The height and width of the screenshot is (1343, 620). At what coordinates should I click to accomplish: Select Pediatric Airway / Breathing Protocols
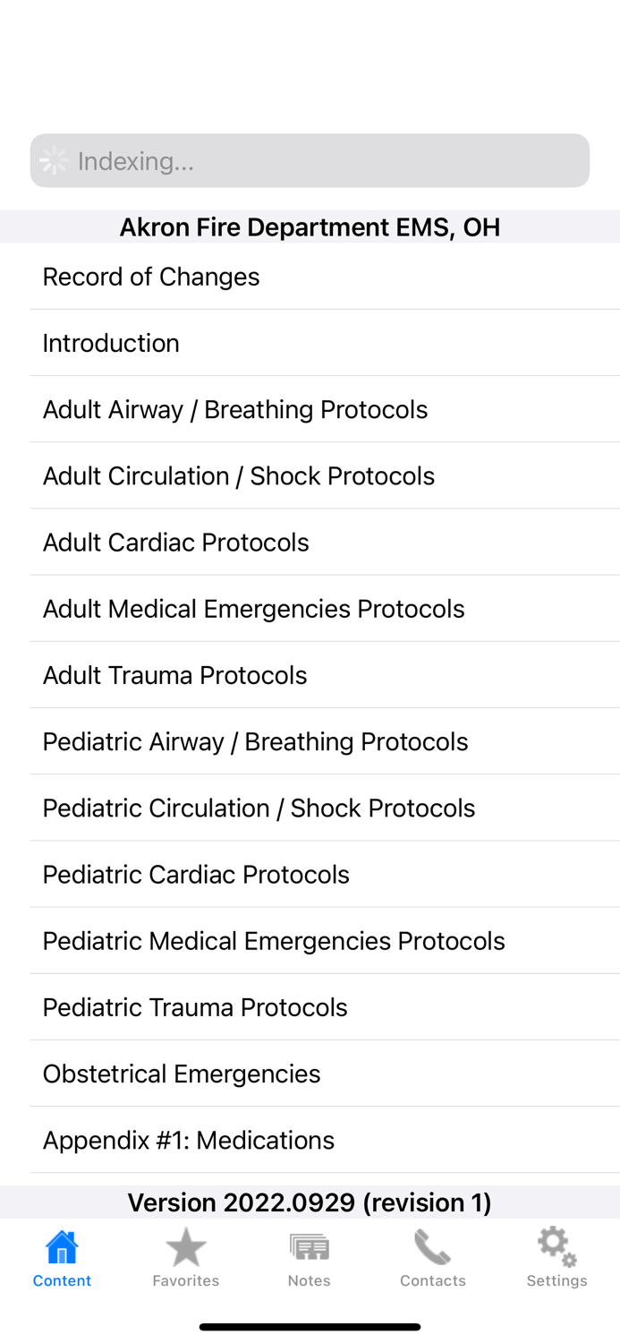pyautogui.click(x=255, y=741)
